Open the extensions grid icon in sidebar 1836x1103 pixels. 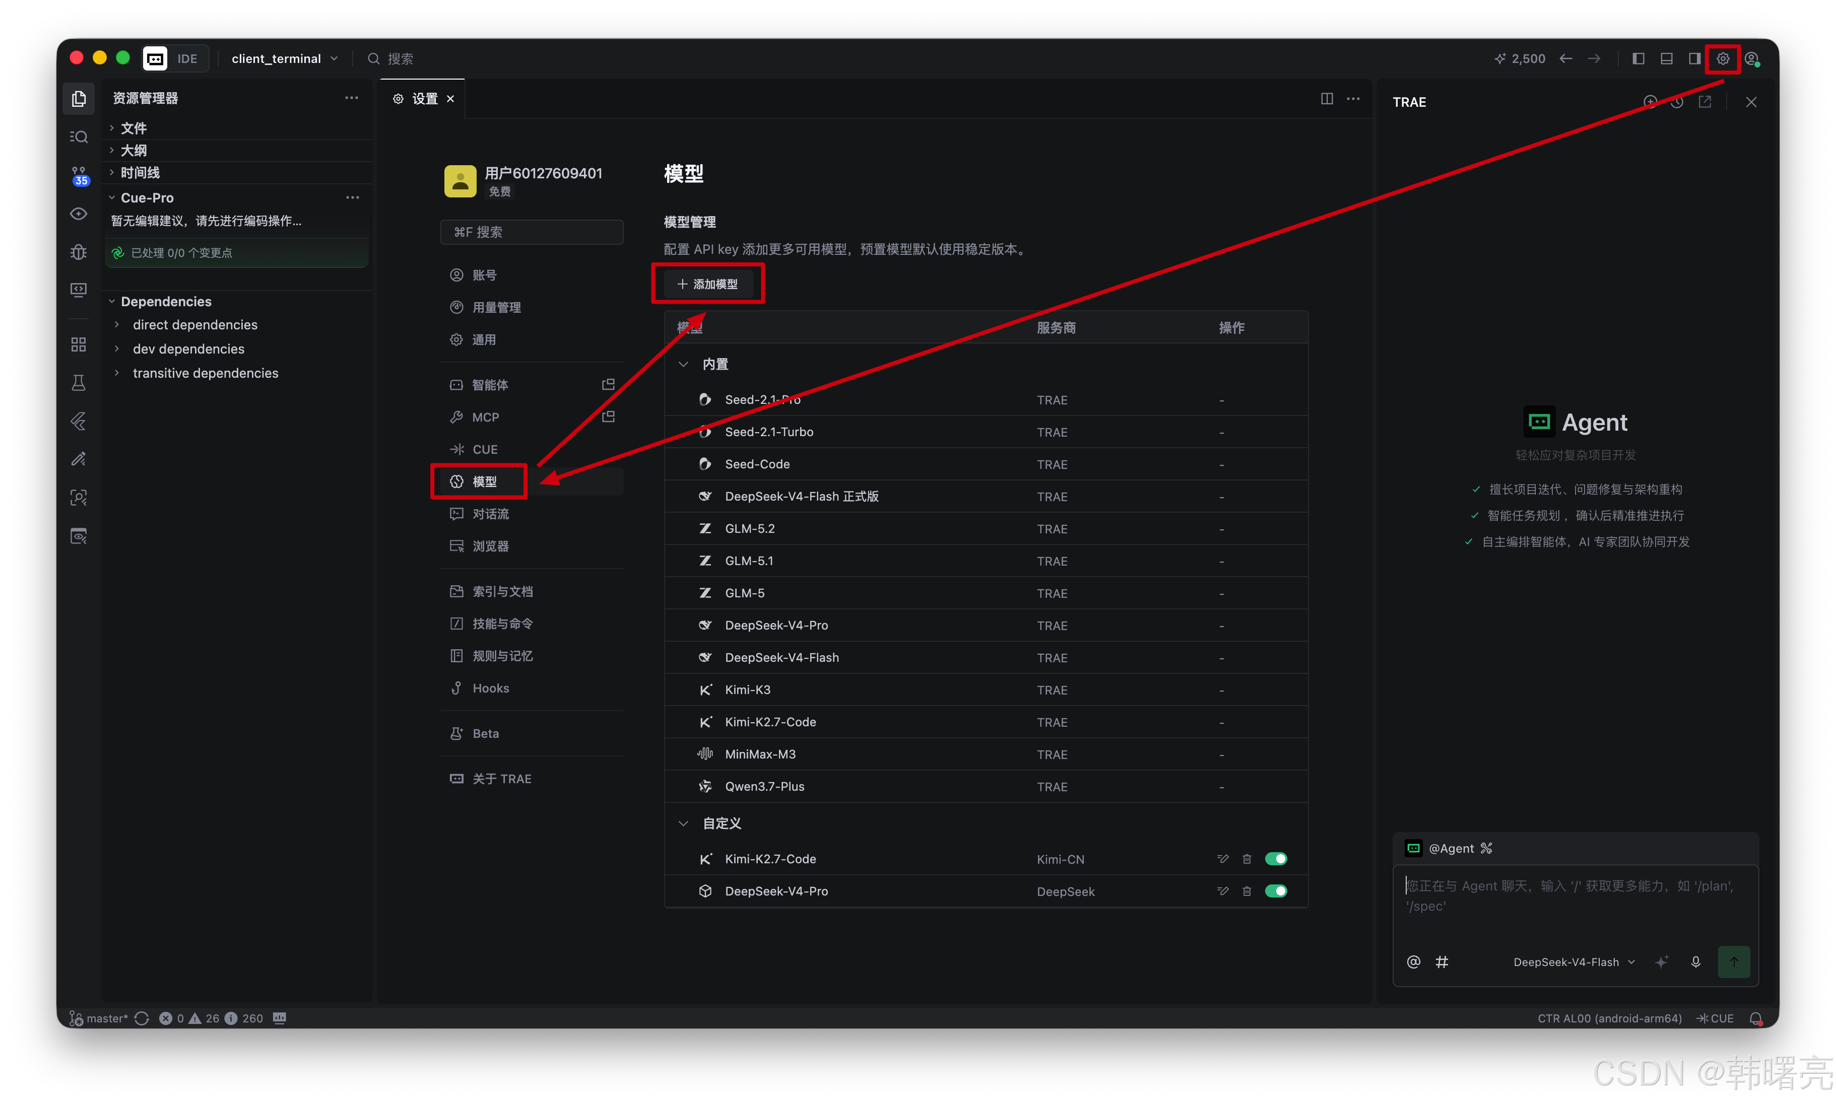click(x=79, y=344)
